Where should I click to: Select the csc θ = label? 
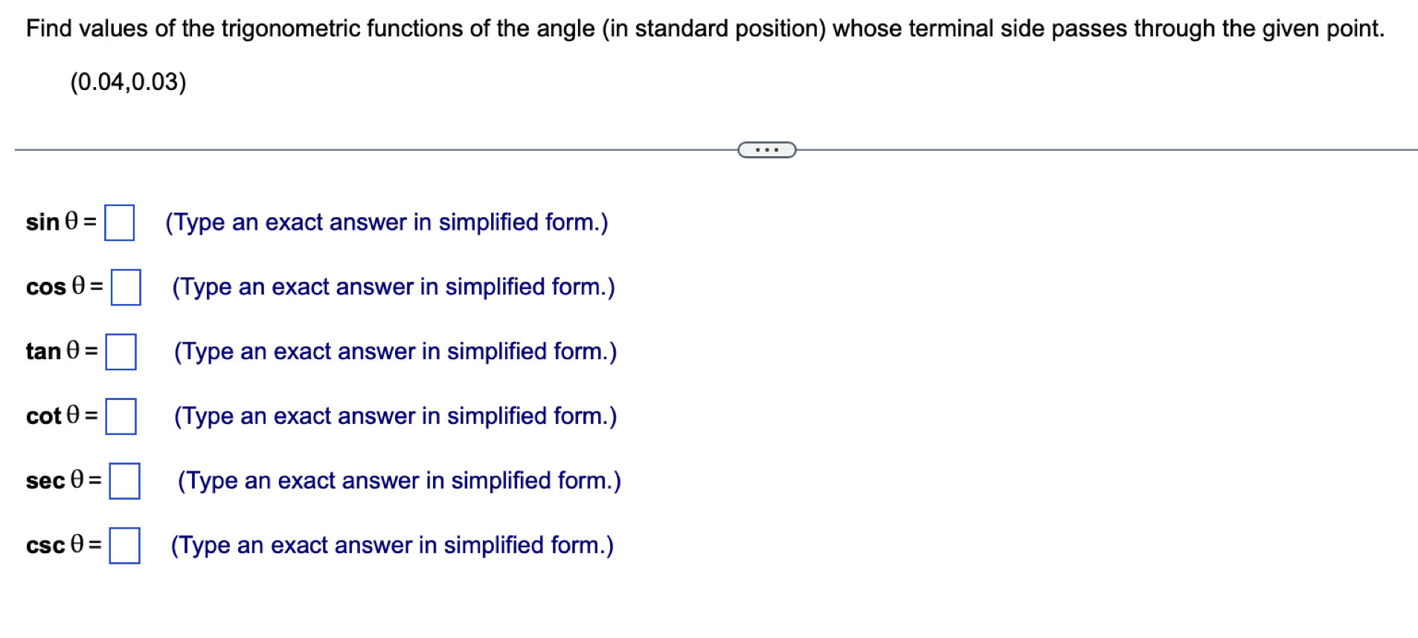click(x=63, y=545)
